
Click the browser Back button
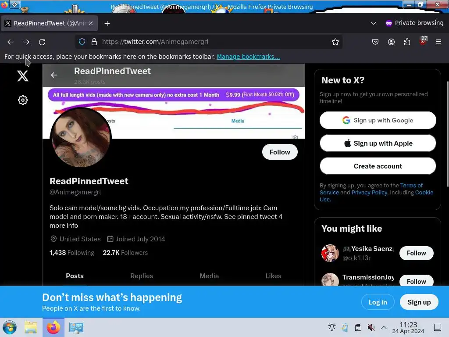coord(11,42)
